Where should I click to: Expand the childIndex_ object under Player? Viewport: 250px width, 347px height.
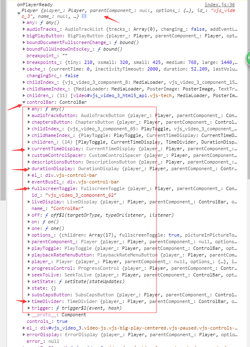(24, 82)
